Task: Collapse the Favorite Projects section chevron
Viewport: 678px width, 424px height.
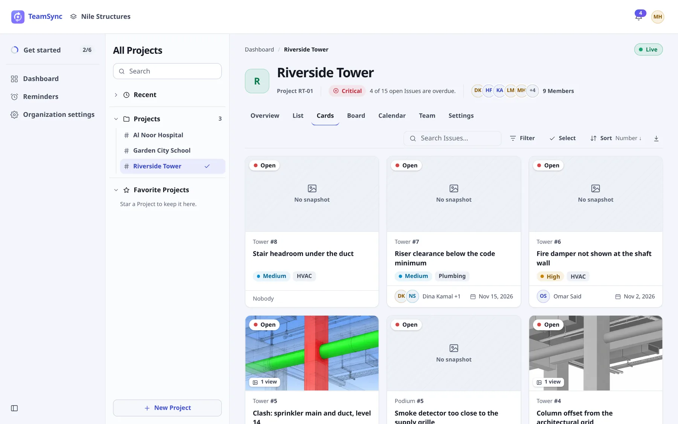Action: (x=116, y=190)
